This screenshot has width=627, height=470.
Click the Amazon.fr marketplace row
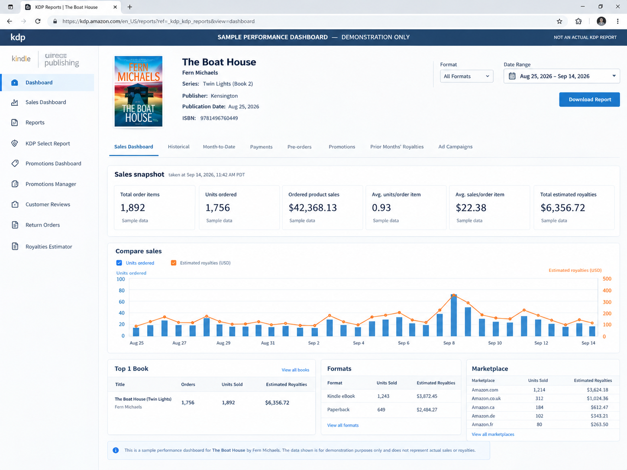point(543,425)
